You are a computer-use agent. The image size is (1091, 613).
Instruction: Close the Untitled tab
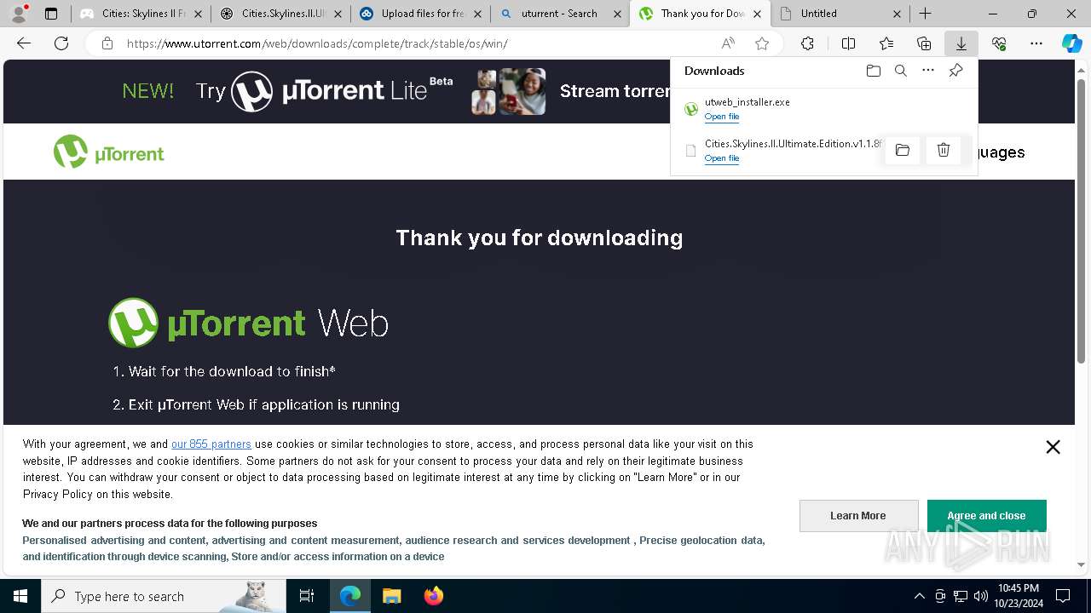897,14
